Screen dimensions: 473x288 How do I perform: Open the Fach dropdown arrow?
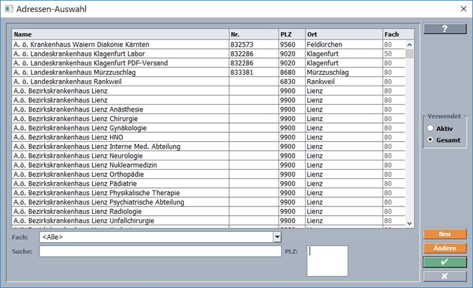tap(277, 237)
